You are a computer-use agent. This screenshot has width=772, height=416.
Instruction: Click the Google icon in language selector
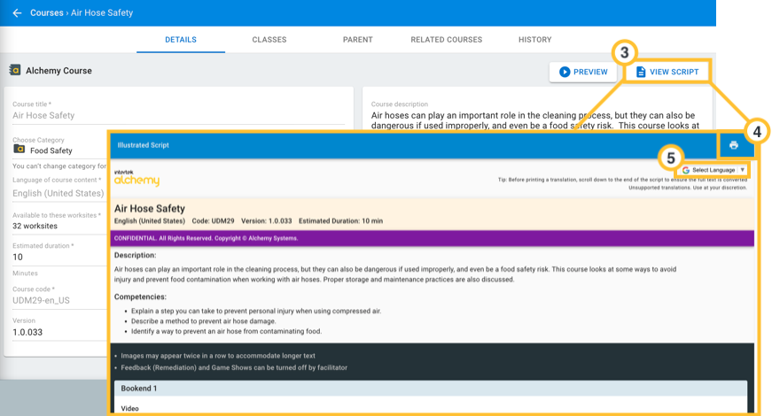click(x=686, y=170)
